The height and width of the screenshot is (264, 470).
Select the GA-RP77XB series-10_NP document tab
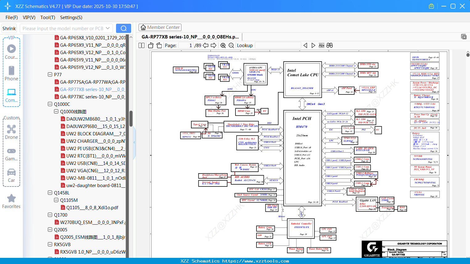190,37
